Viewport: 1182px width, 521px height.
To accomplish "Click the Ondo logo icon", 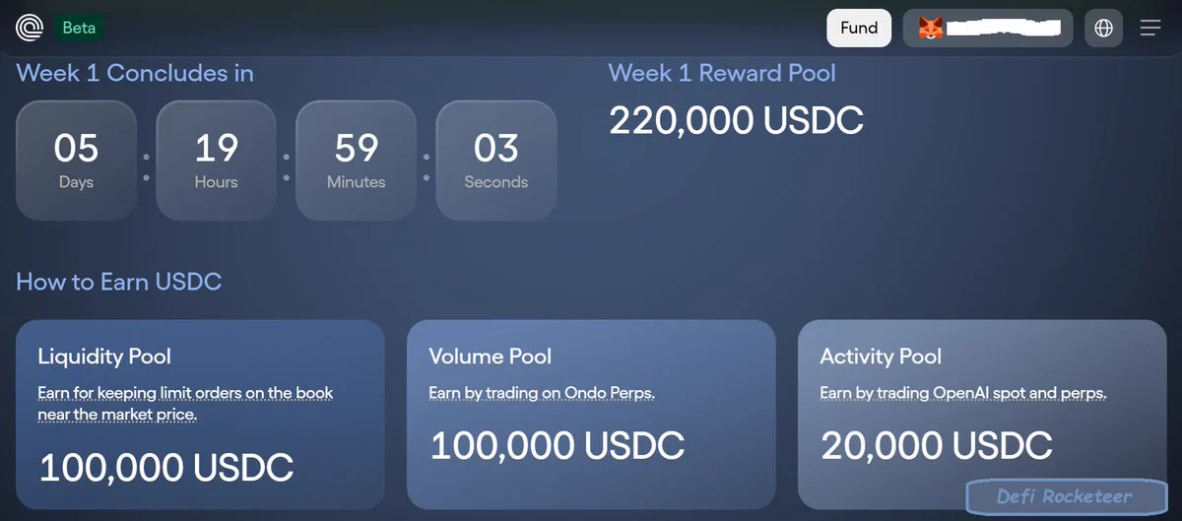I will point(30,28).
